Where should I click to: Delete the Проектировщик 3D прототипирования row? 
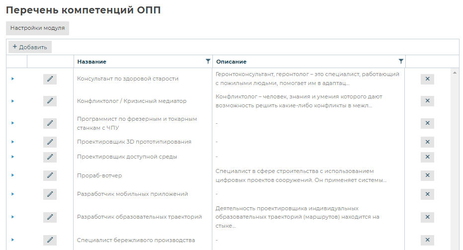[x=427, y=142]
